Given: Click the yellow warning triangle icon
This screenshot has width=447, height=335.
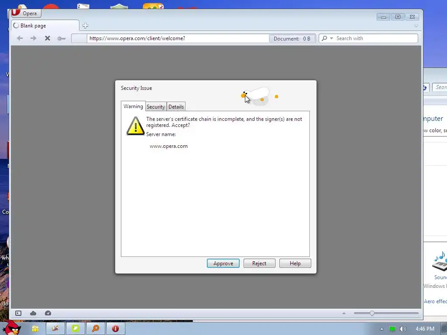Looking at the screenshot, I should (x=135, y=126).
